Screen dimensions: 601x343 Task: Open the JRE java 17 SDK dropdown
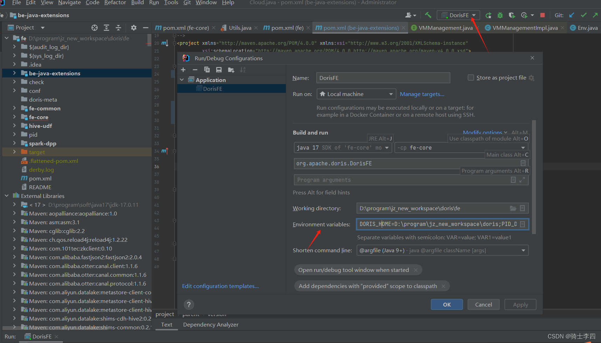click(x=342, y=148)
